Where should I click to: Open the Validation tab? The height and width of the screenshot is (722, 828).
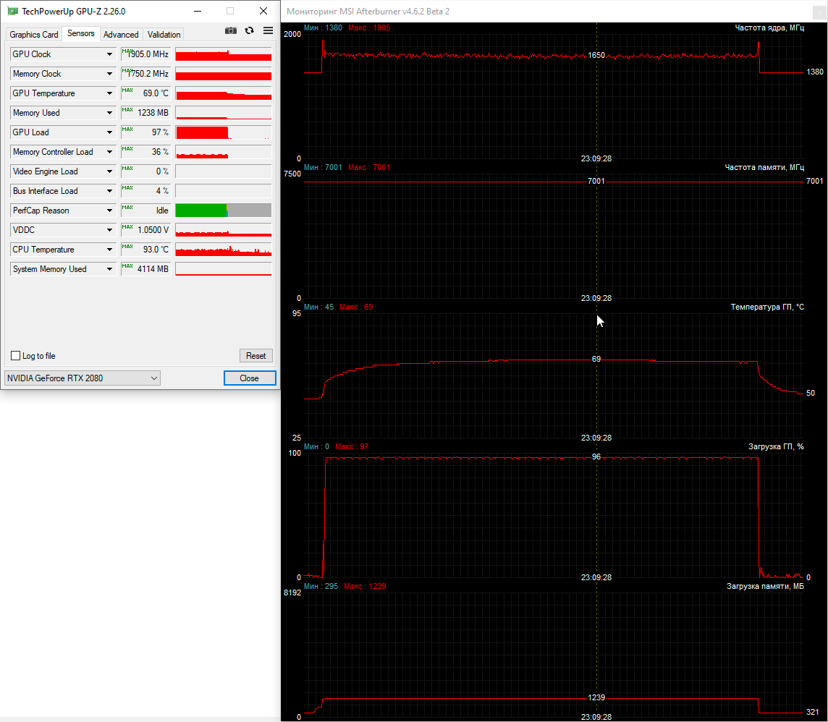pos(164,34)
